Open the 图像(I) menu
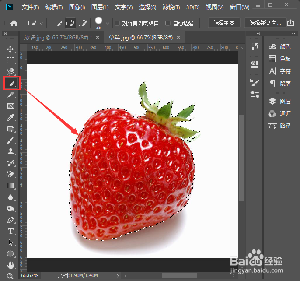The width and height of the screenshot is (300, 281). pos(77,7)
